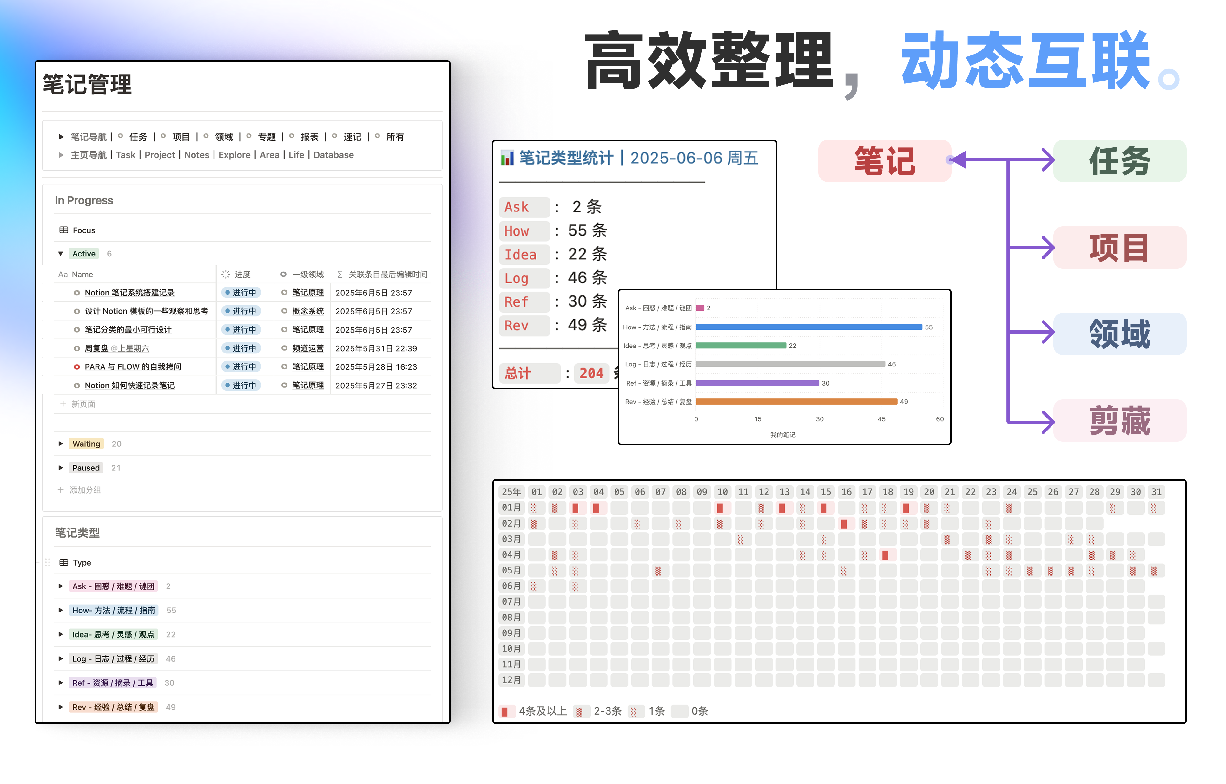Go to the Task page link

pos(126,155)
